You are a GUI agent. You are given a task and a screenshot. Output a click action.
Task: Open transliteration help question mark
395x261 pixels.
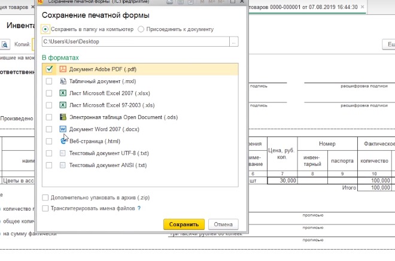coord(139,208)
